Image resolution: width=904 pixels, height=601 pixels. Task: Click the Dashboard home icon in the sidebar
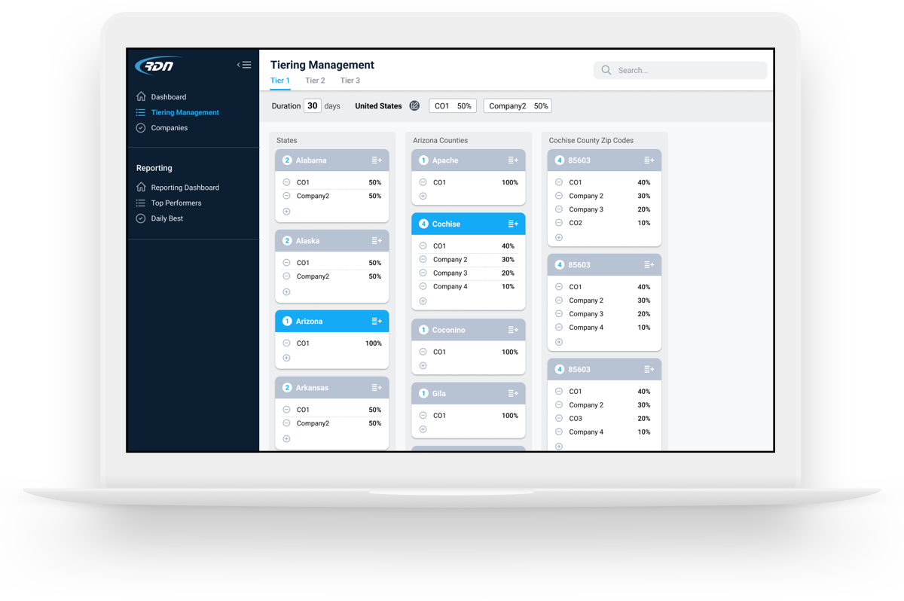[141, 96]
